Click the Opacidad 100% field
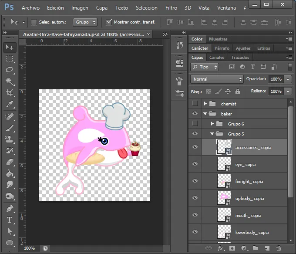The width and height of the screenshot is (296, 254). pyautogui.click(x=276, y=79)
